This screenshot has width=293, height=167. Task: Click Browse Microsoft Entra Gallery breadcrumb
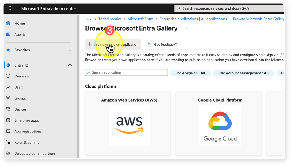pyautogui.click(x=258, y=19)
